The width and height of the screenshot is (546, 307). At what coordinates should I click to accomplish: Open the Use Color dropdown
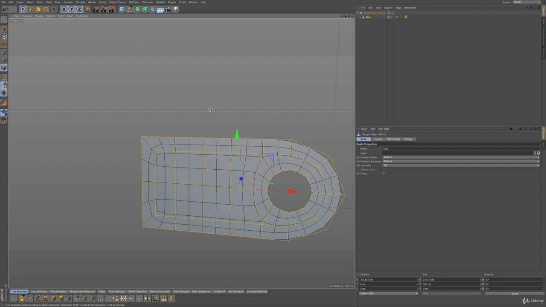(x=461, y=165)
